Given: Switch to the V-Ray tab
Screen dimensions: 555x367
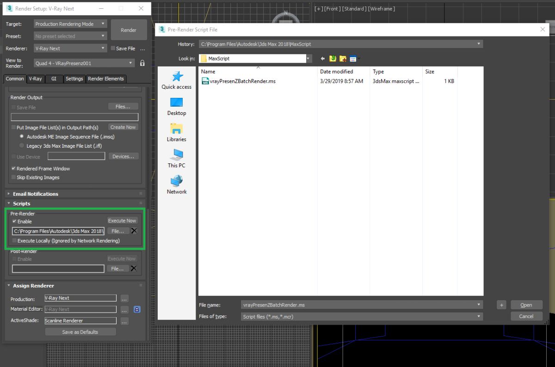Looking at the screenshot, I should (35, 79).
